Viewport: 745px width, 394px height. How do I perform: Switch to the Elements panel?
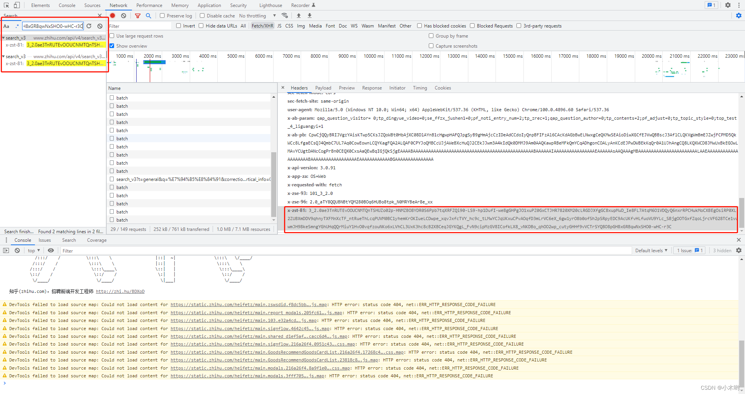[x=40, y=5]
